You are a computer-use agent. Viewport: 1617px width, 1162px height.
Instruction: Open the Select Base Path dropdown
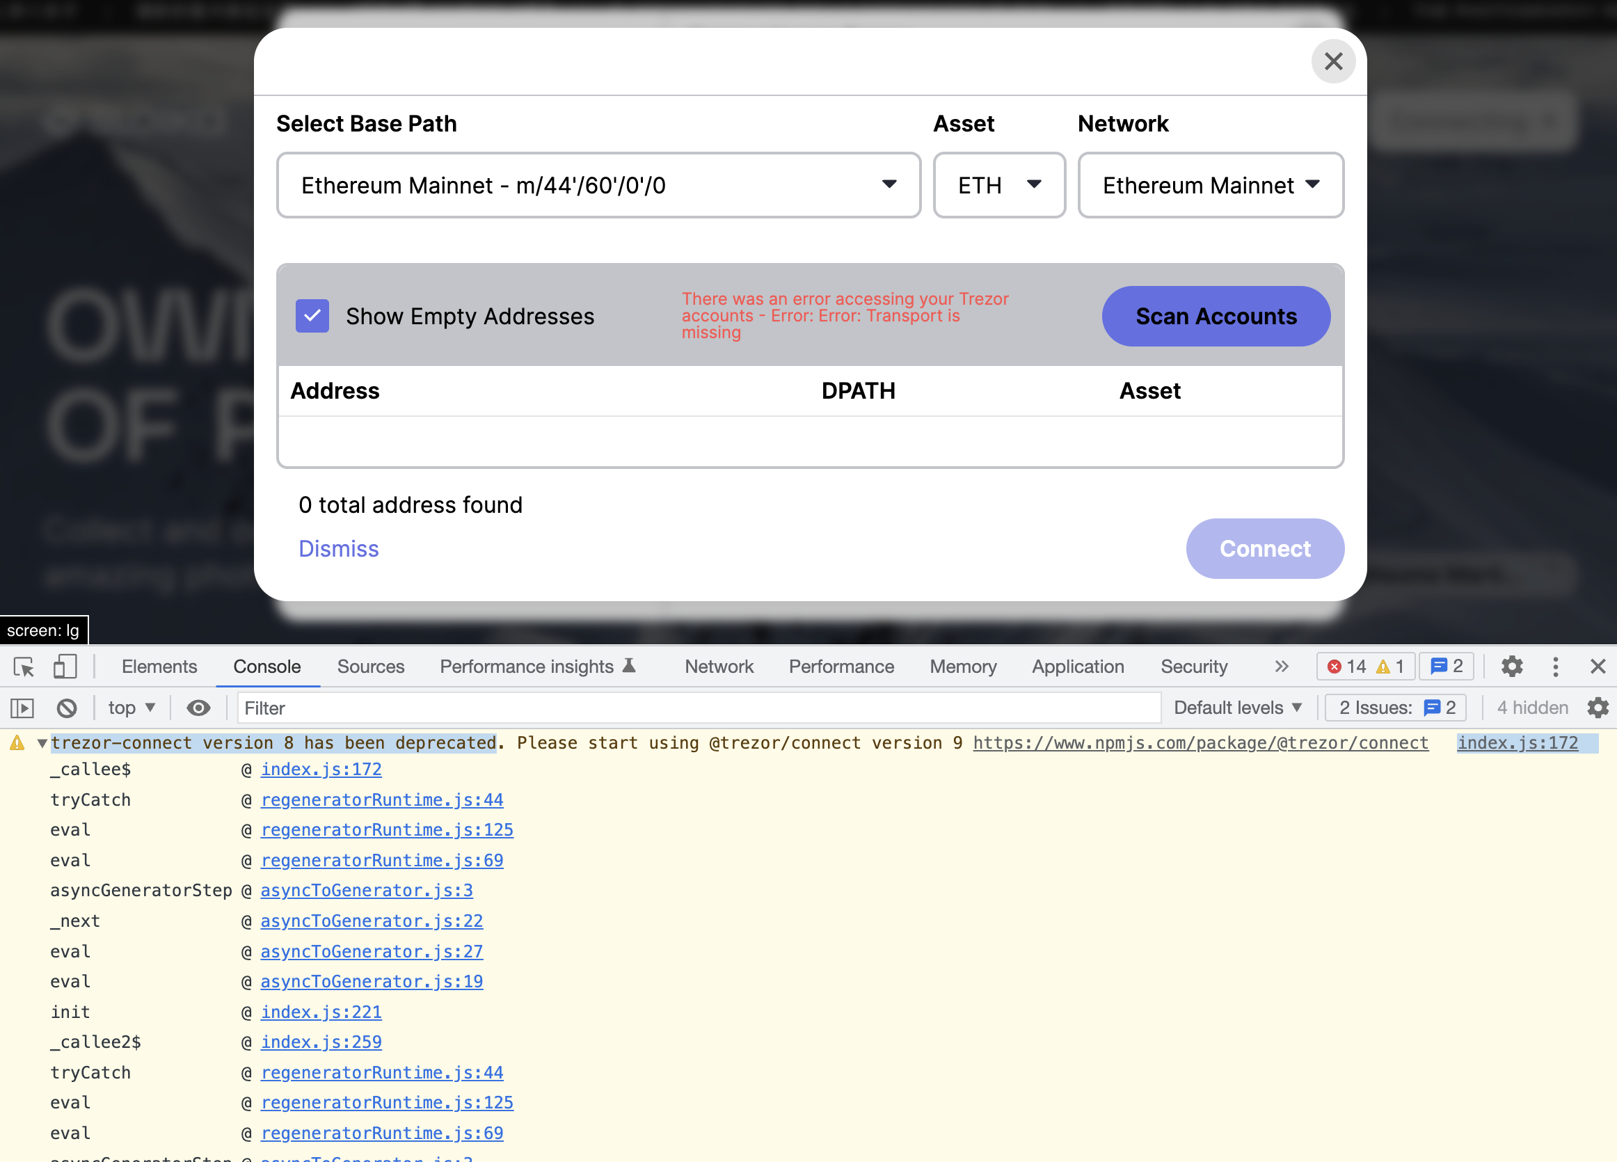pyautogui.click(x=598, y=185)
